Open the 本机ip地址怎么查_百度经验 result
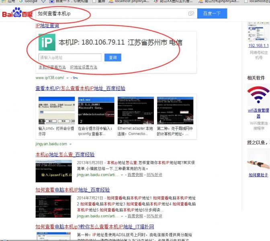 (x=65, y=154)
